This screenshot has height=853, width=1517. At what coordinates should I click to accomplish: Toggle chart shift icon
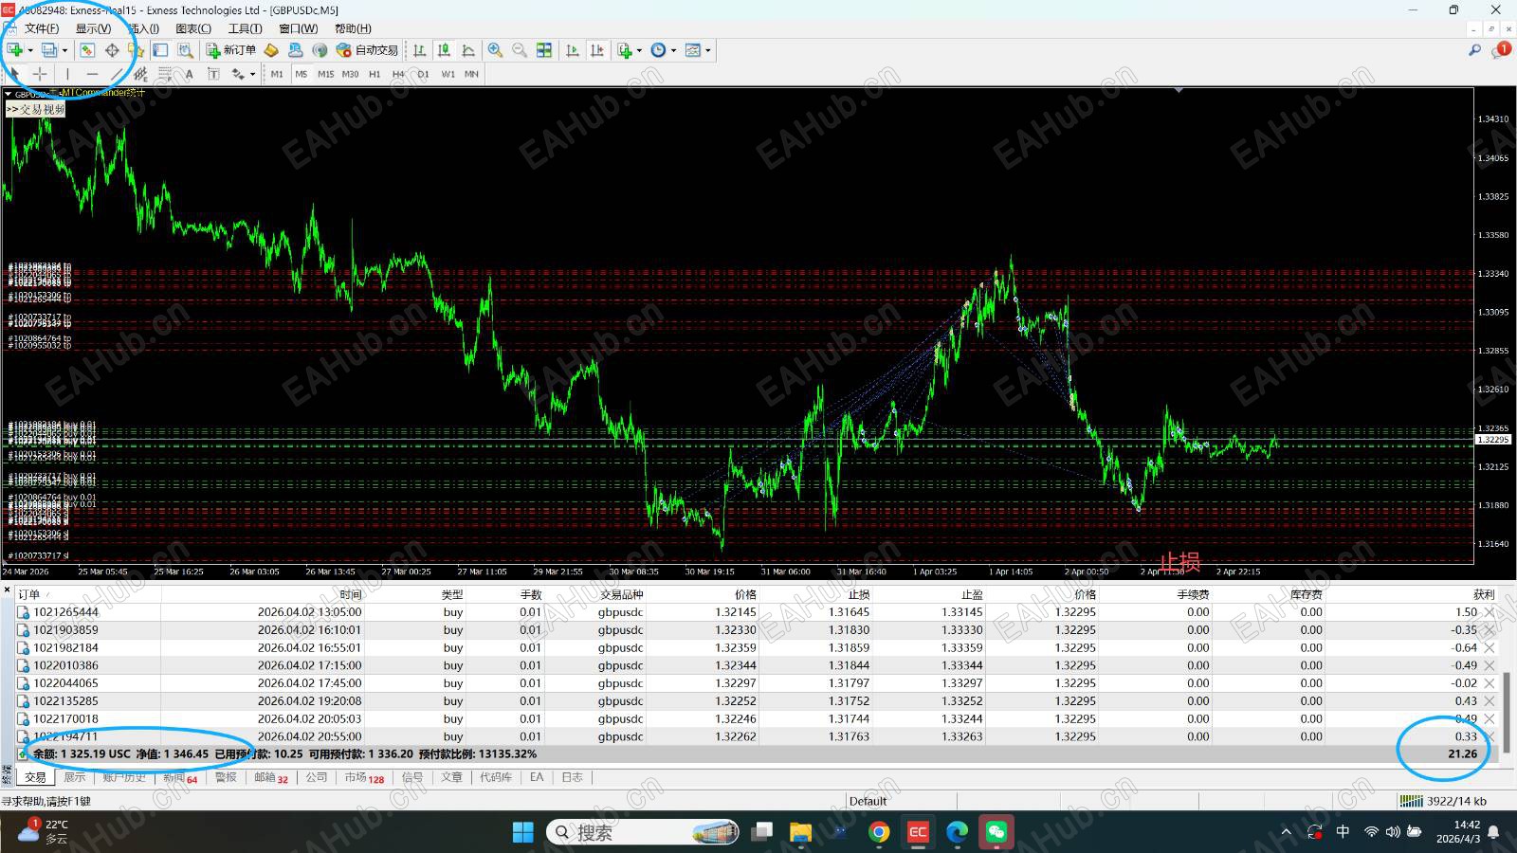597,50
